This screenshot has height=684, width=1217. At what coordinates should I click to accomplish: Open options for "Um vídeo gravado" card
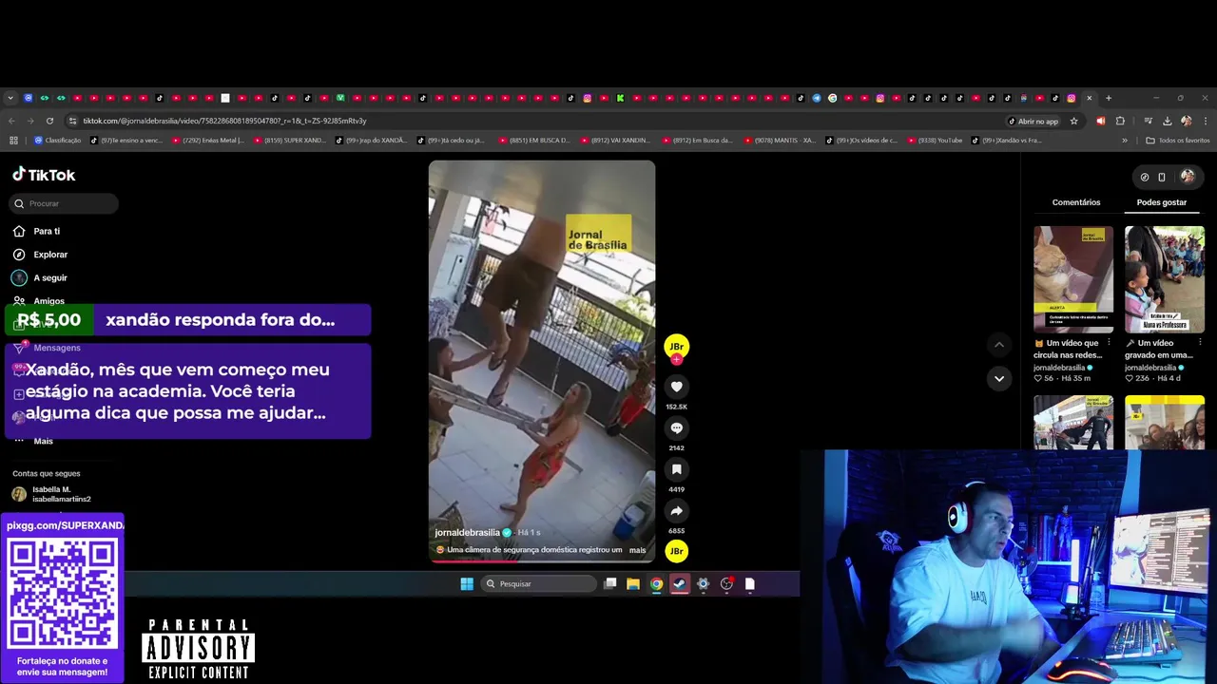click(x=1200, y=343)
